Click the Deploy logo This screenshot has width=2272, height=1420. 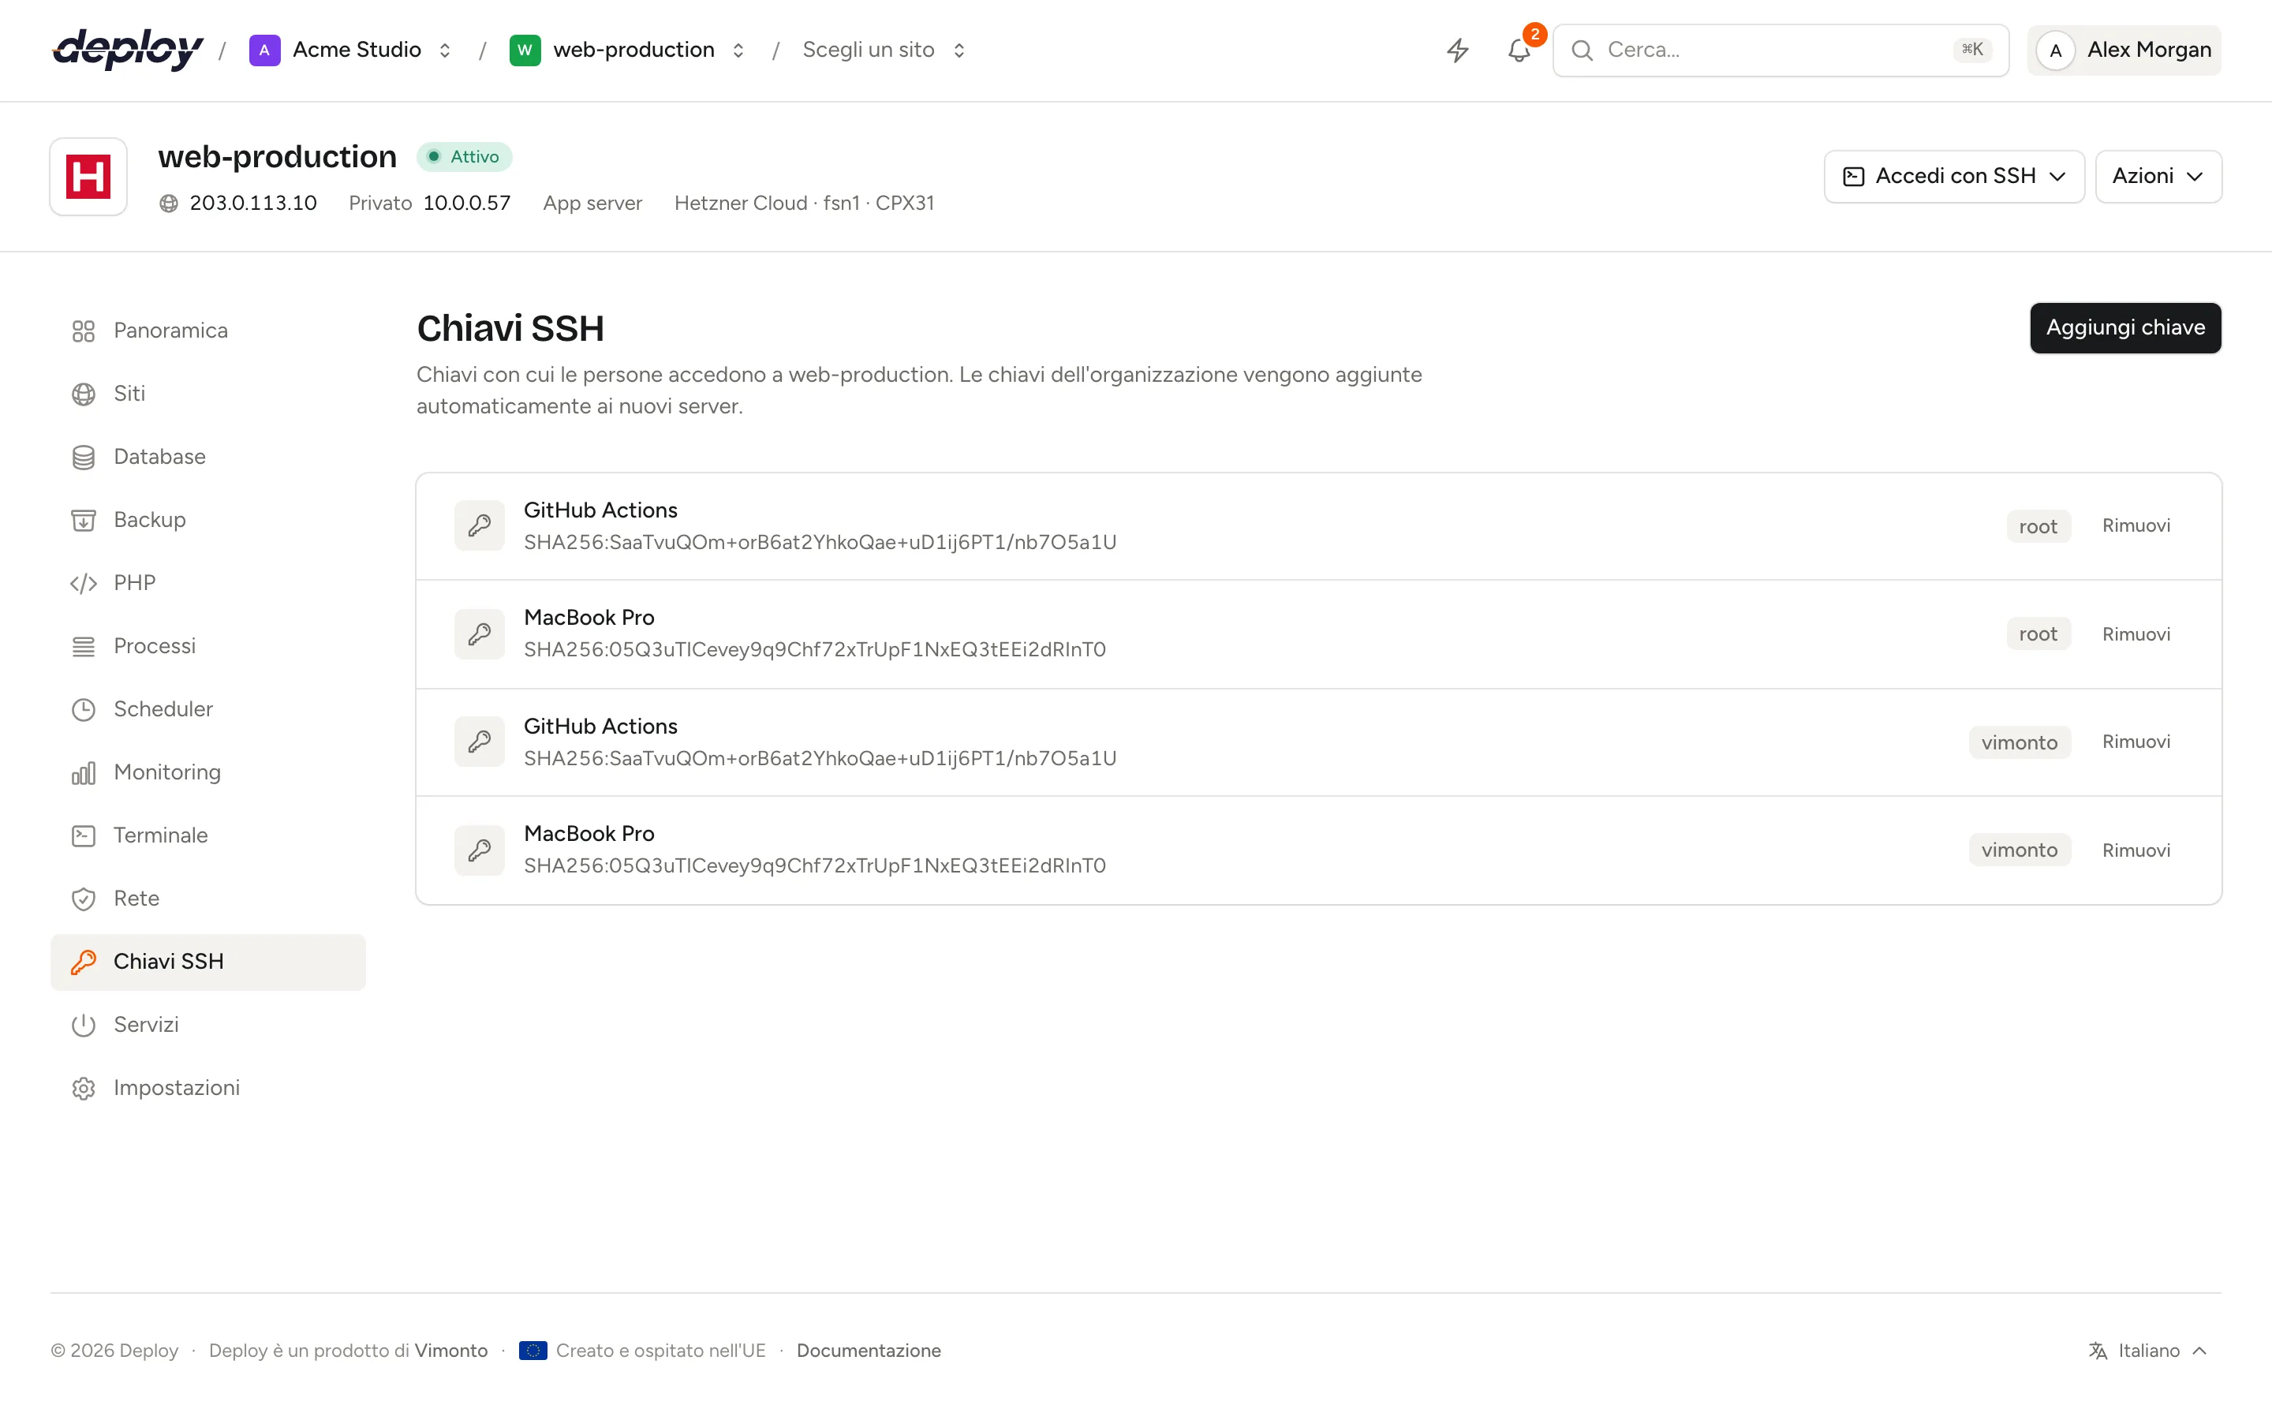[128, 49]
